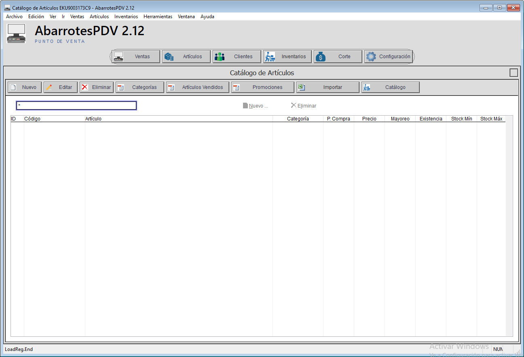Click the cash register icon on Ventas

point(118,57)
